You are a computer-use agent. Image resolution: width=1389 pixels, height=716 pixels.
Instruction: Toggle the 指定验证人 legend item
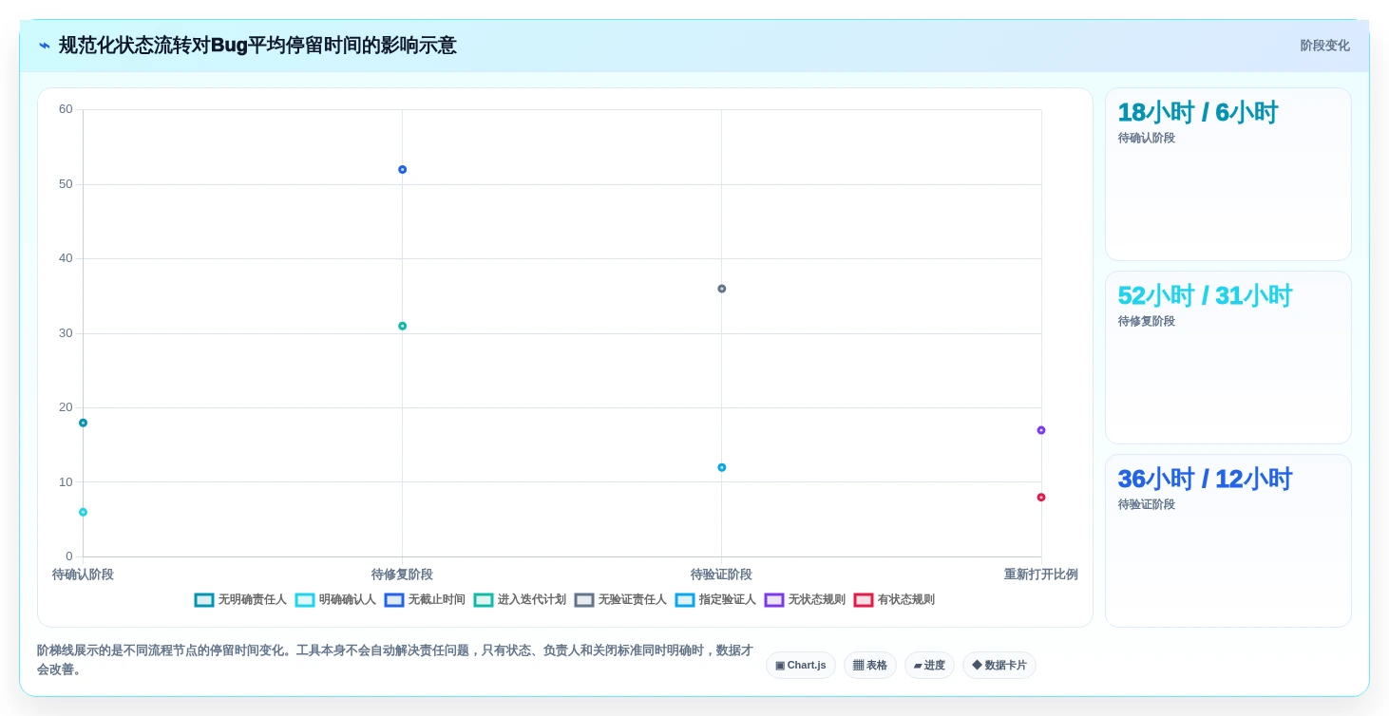(715, 600)
